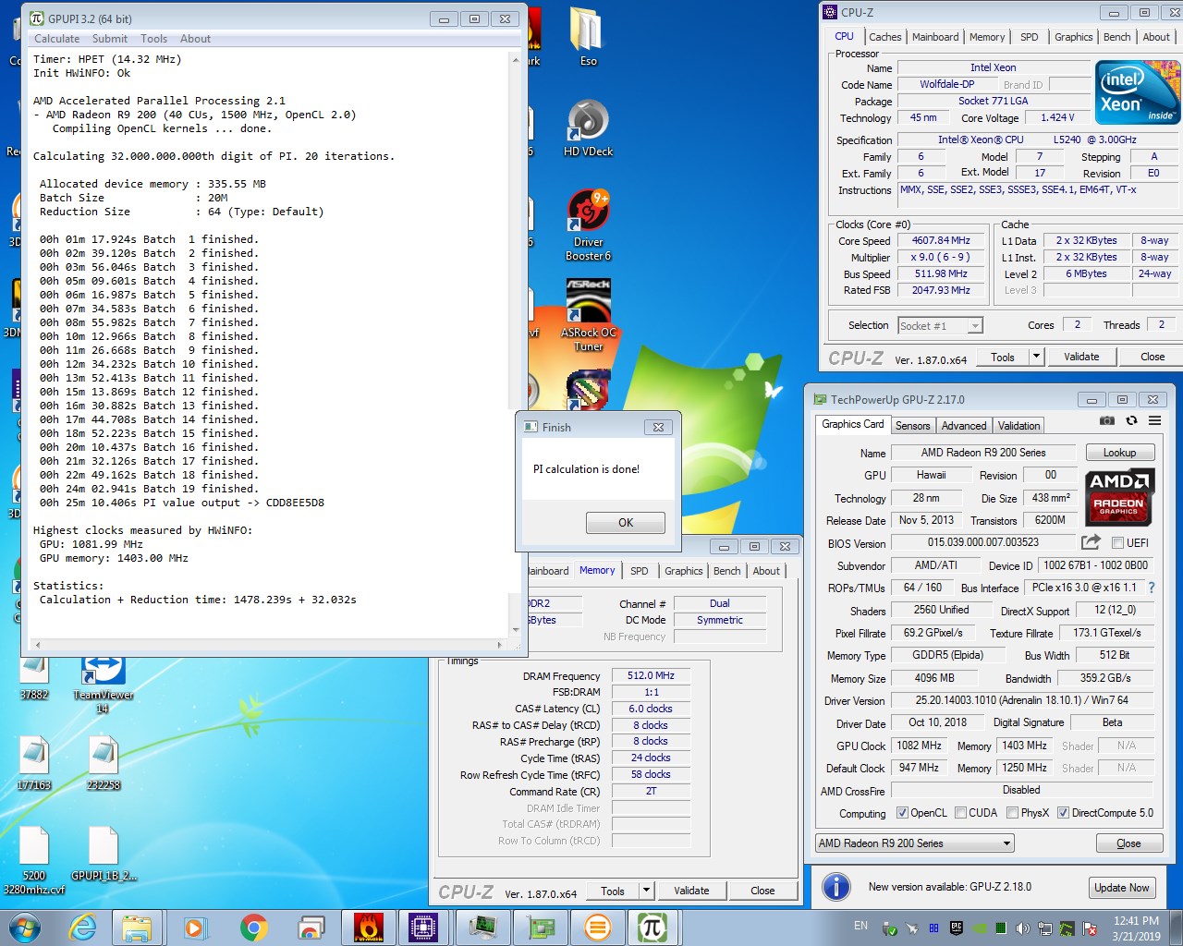Click Update Now for GPU-Z 2.18.0

1122,888
